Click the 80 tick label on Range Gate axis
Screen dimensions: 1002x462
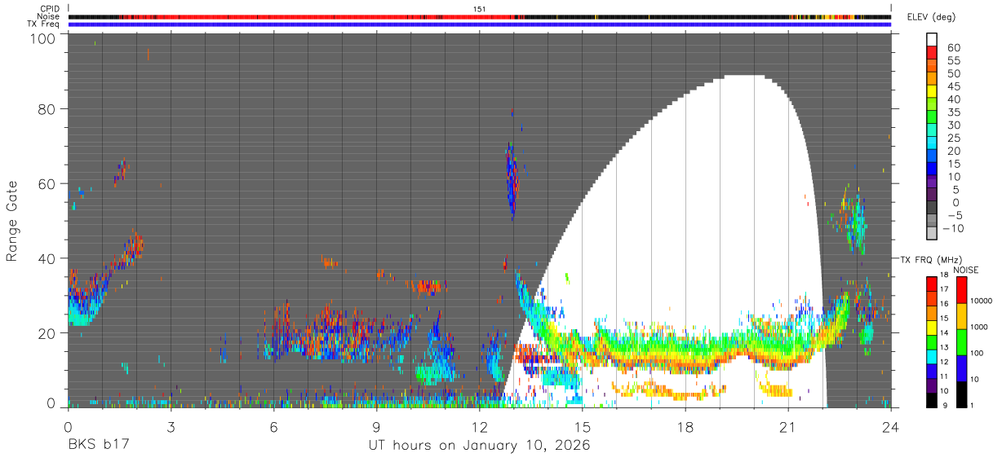(x=47, y=110)
